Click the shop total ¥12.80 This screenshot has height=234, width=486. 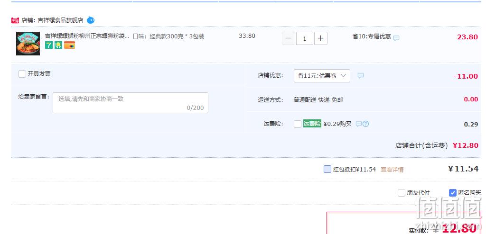pos(466,145)
